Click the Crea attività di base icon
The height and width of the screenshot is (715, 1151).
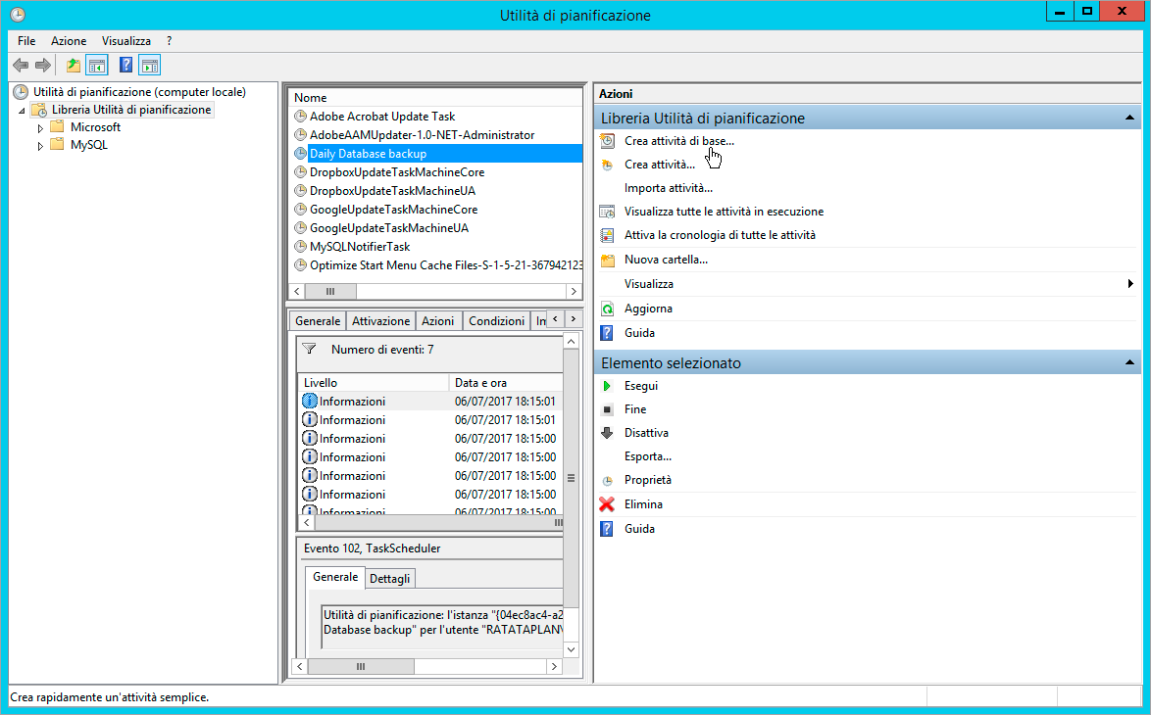pyautogui.click(x=607, y=141)
